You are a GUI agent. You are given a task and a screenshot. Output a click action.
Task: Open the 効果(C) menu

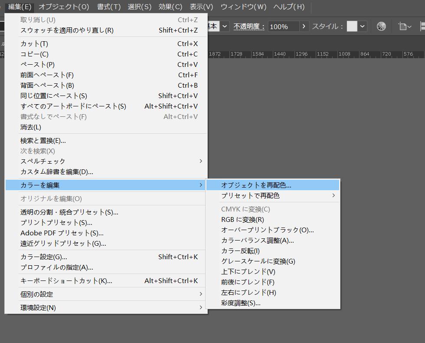coord(170,7)
